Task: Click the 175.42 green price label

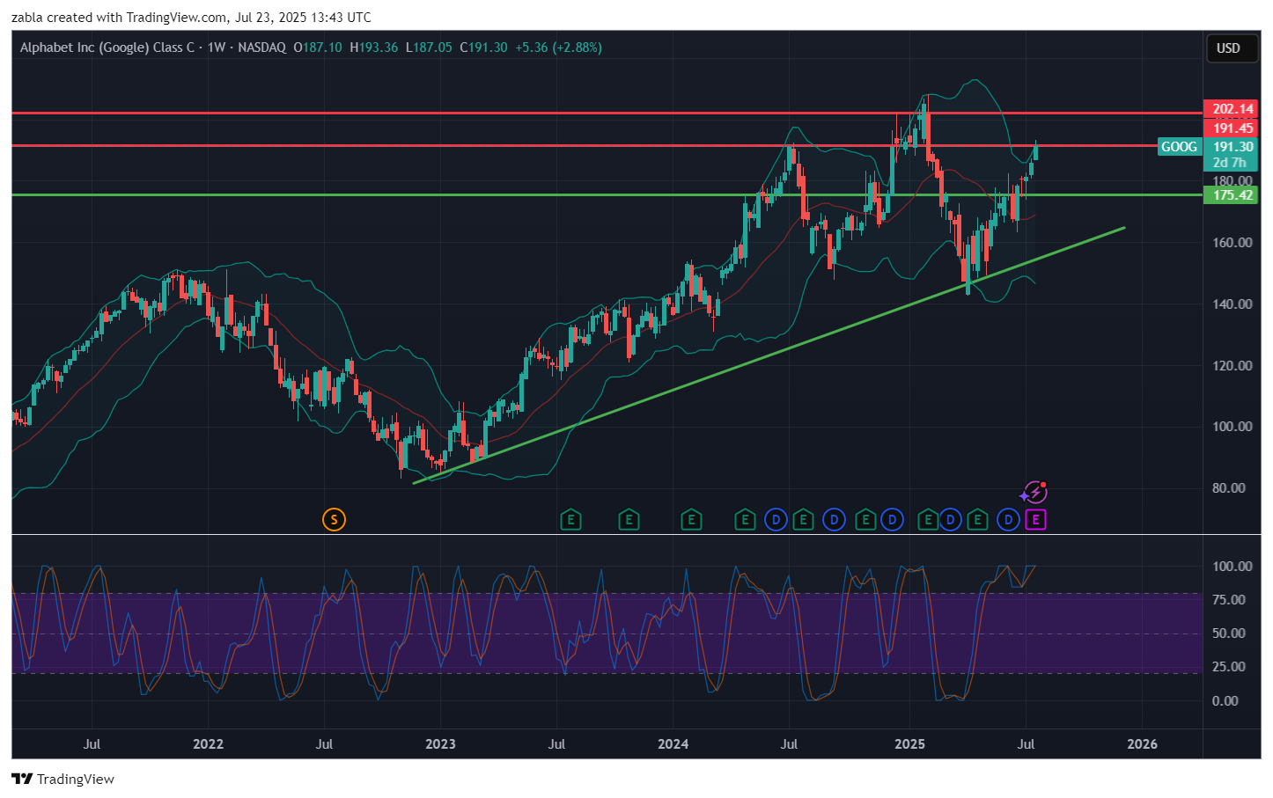Action: [x=1231, y=195]
